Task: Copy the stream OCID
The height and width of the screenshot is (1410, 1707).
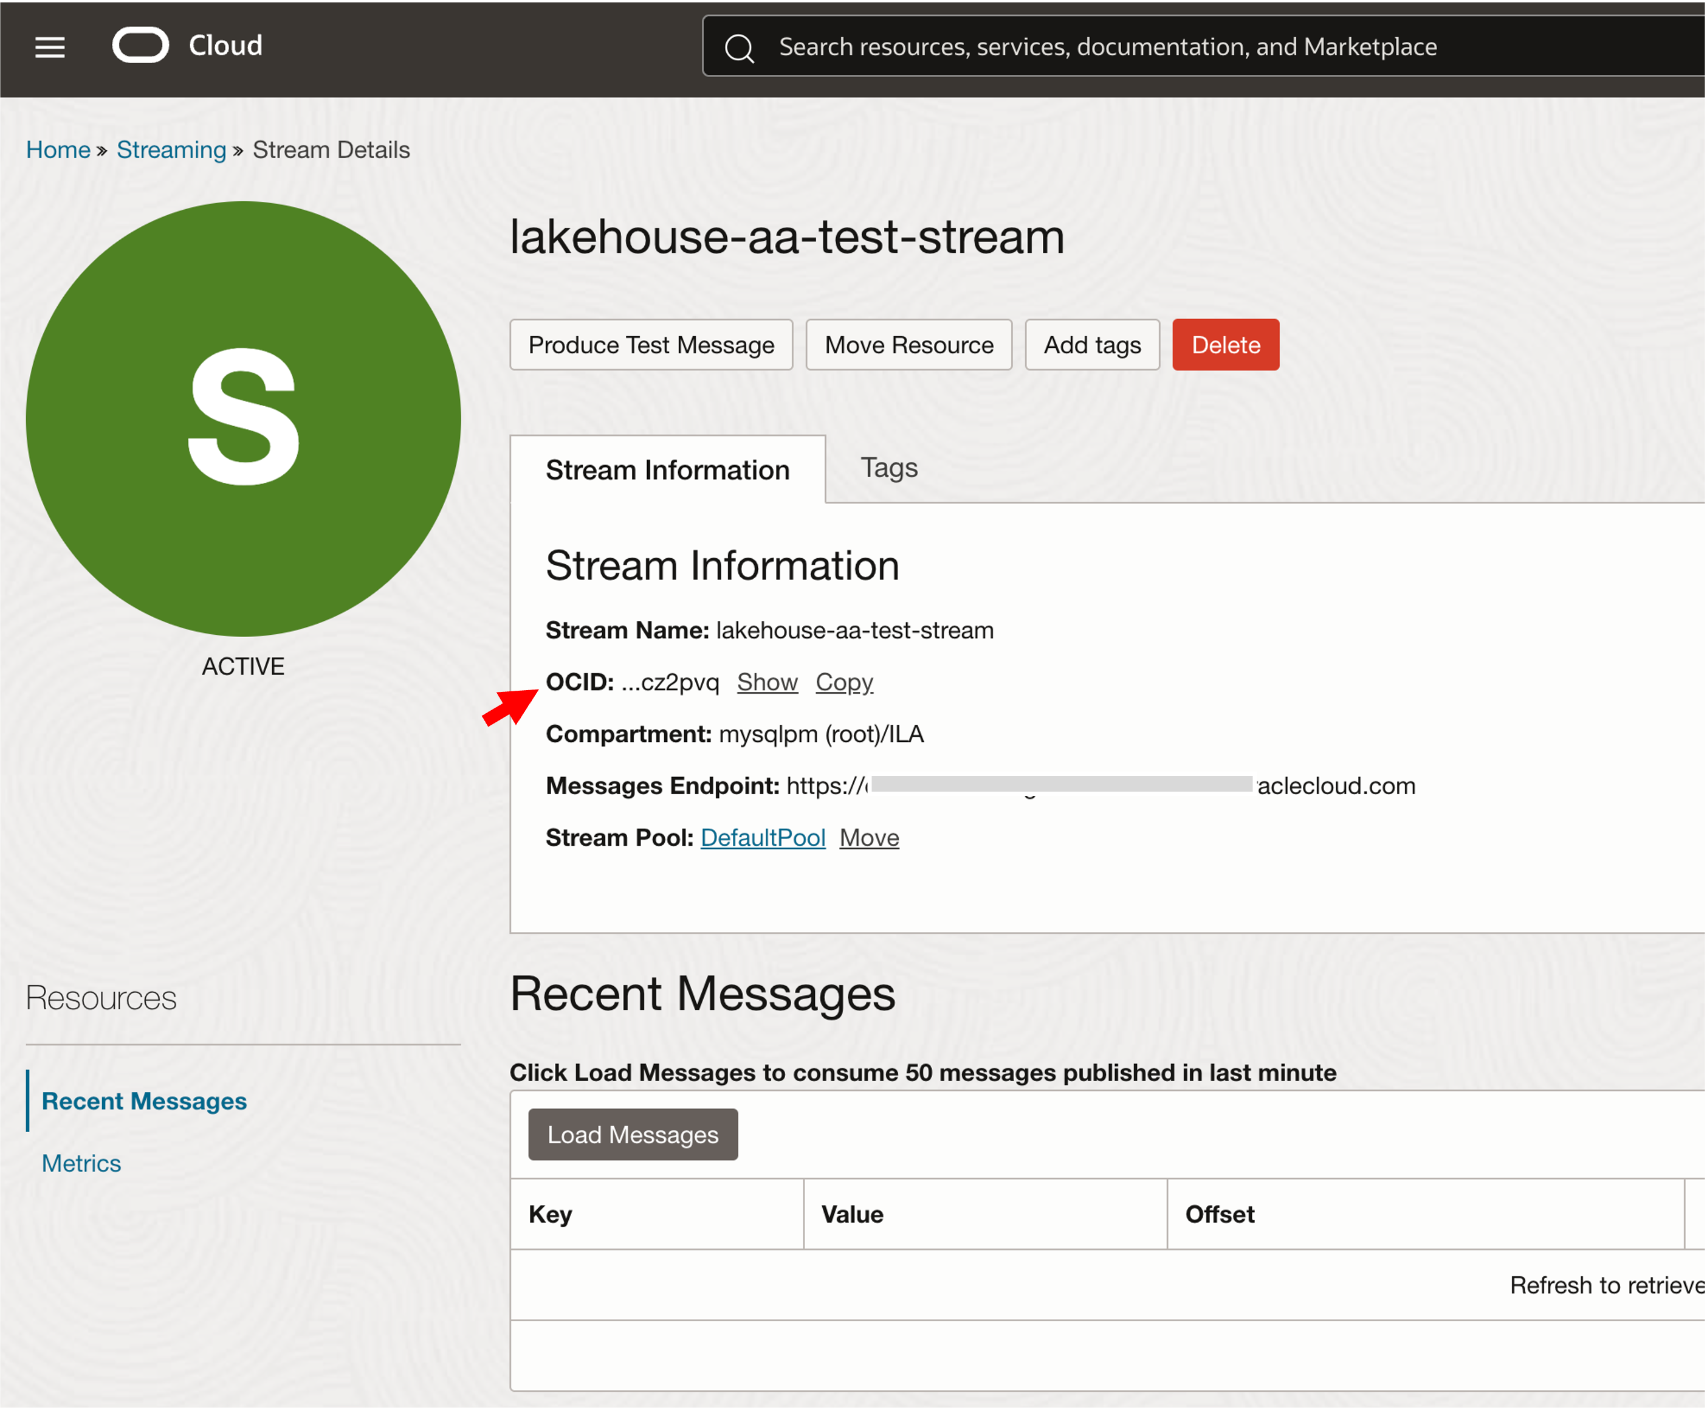Action: point(844,682)
